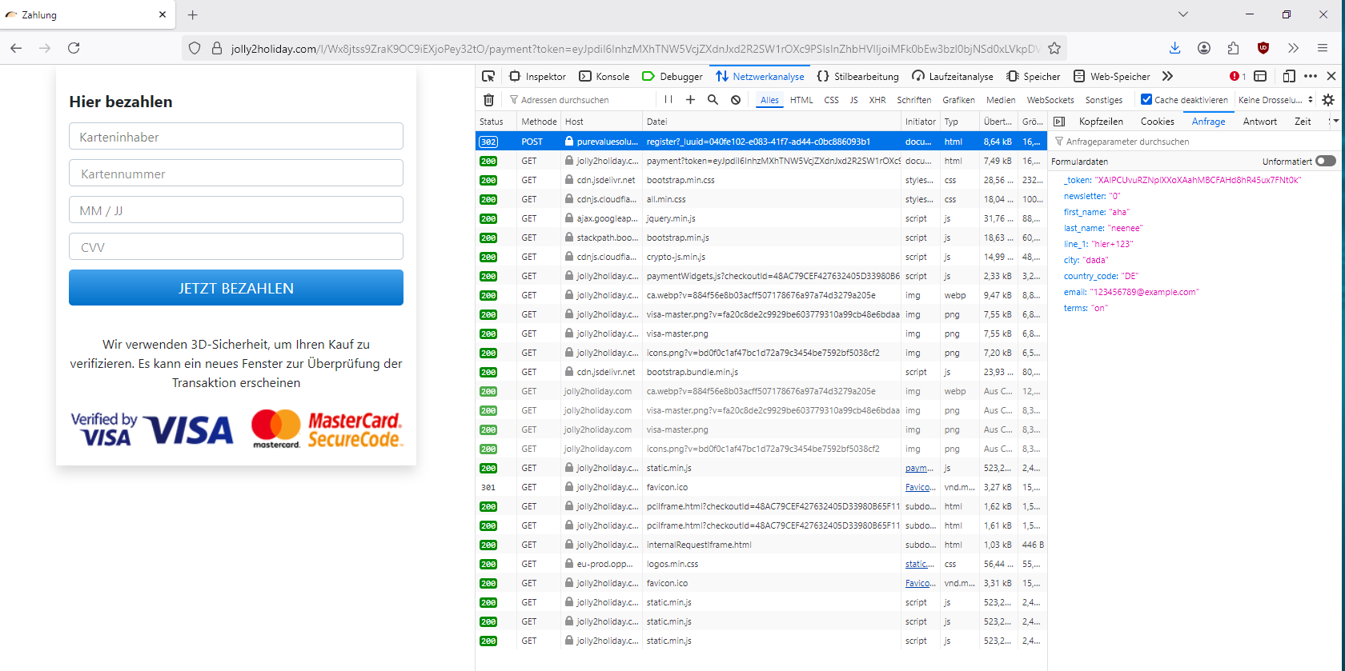Expand more devtools tabs chevron
The height and width of the screenshot is (671, 1345).
click(1167, 76)
